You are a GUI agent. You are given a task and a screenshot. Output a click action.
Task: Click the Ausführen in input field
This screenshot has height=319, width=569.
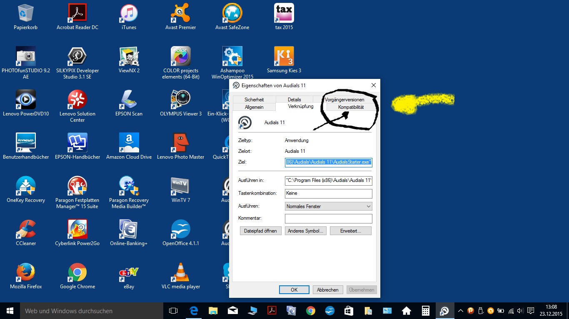click(328, 181)
